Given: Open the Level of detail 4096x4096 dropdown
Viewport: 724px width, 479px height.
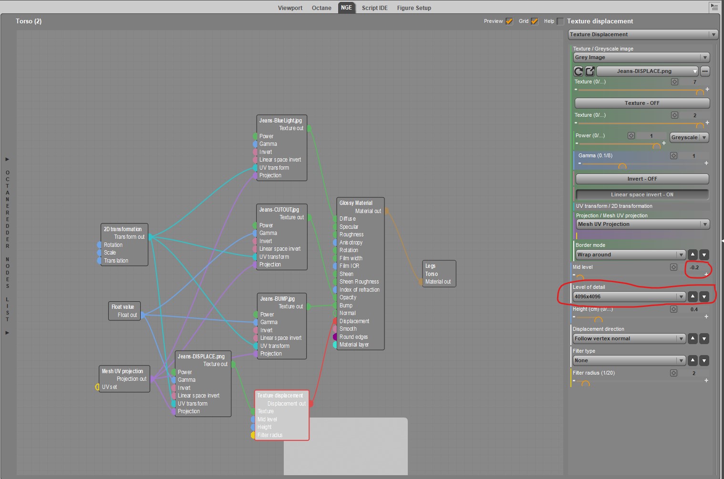Looking at the screenshot, I should tap(629, 296).
